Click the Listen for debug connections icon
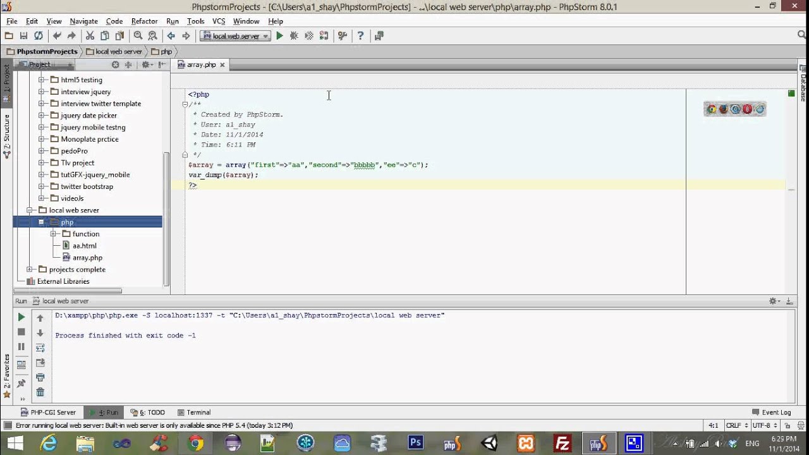 [324, 36]
